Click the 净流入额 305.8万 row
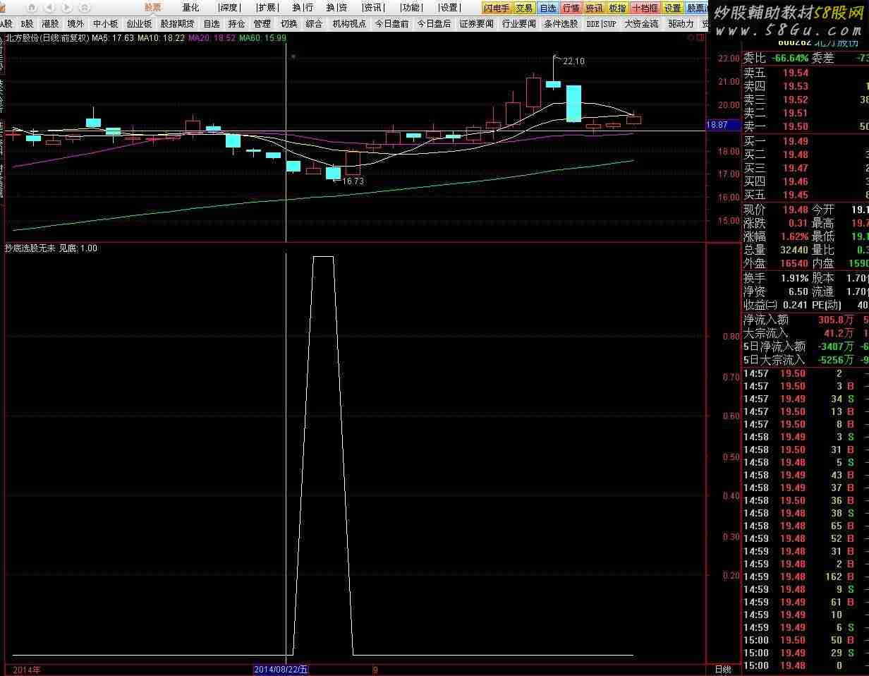The width and height of the screenshot is (869, 676). 806,320
